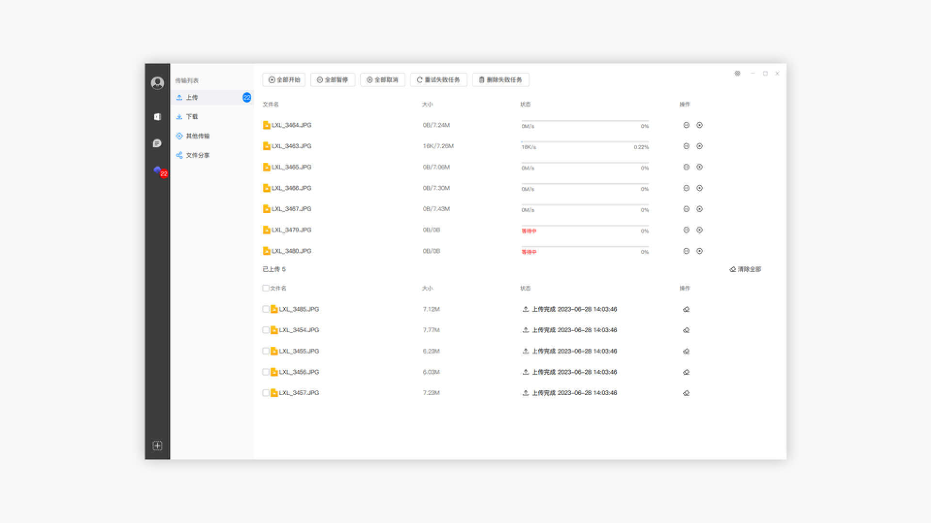Open the 文件分享 file sharing section
Image resolution: width=931 pixels, height=523 pixels.
(197, 155)
